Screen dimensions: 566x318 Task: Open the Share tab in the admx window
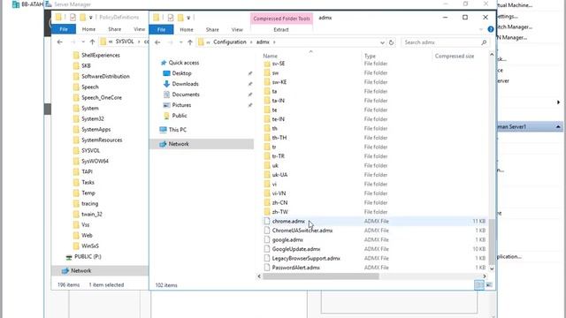pos(212,29)
